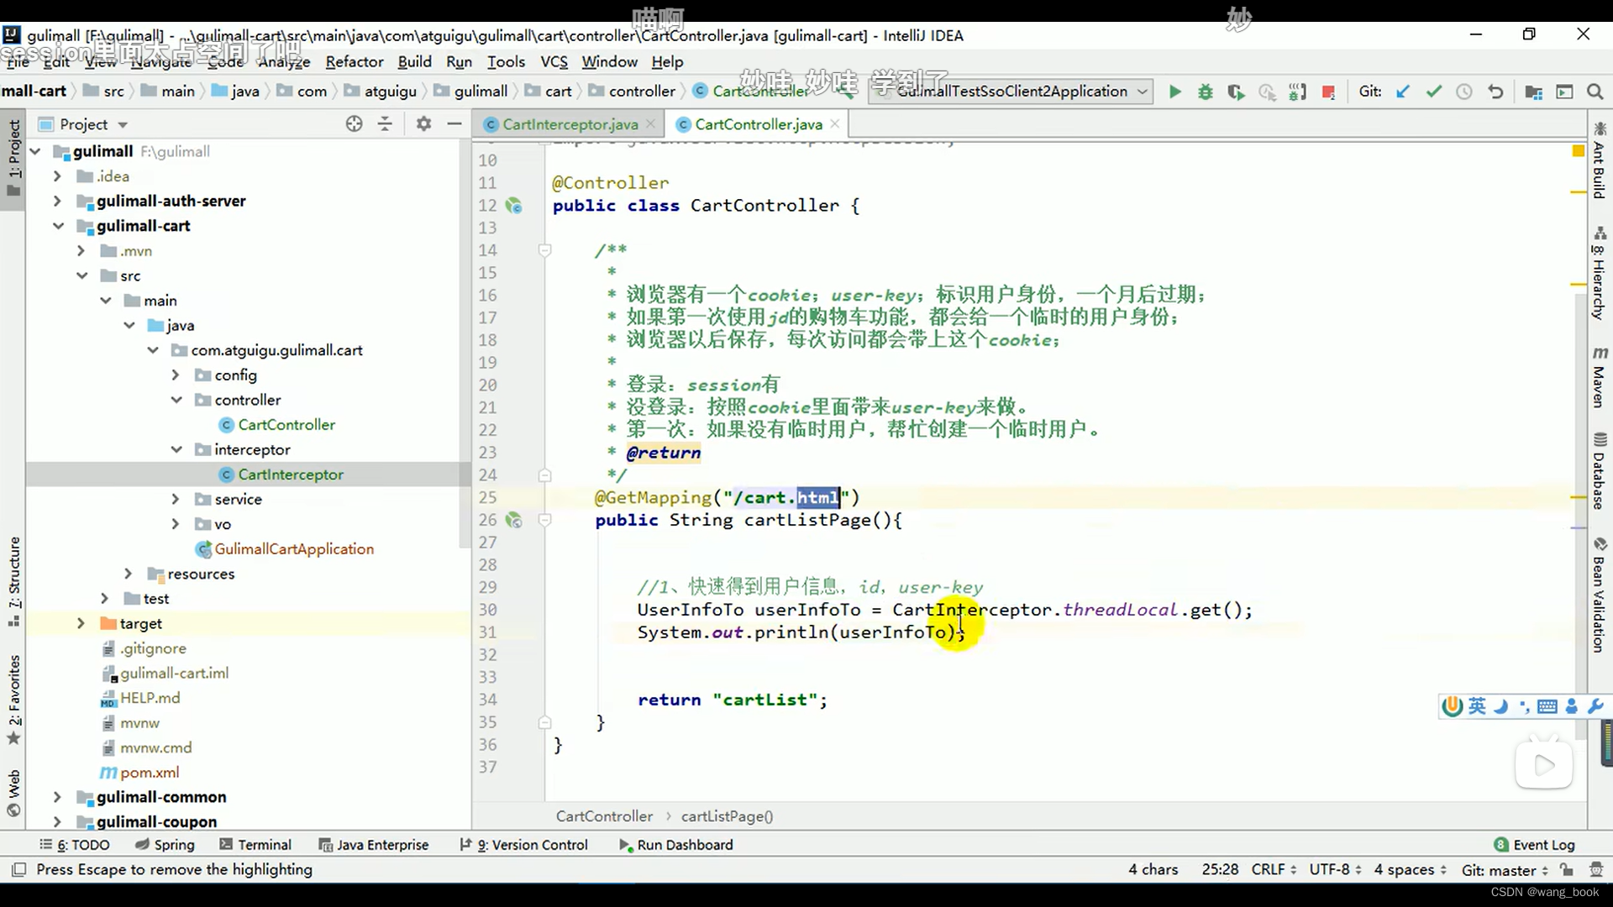This screenshot has height=907, width=1613.
Task: Toggle 1: Project tool window button
Action: 14,158
